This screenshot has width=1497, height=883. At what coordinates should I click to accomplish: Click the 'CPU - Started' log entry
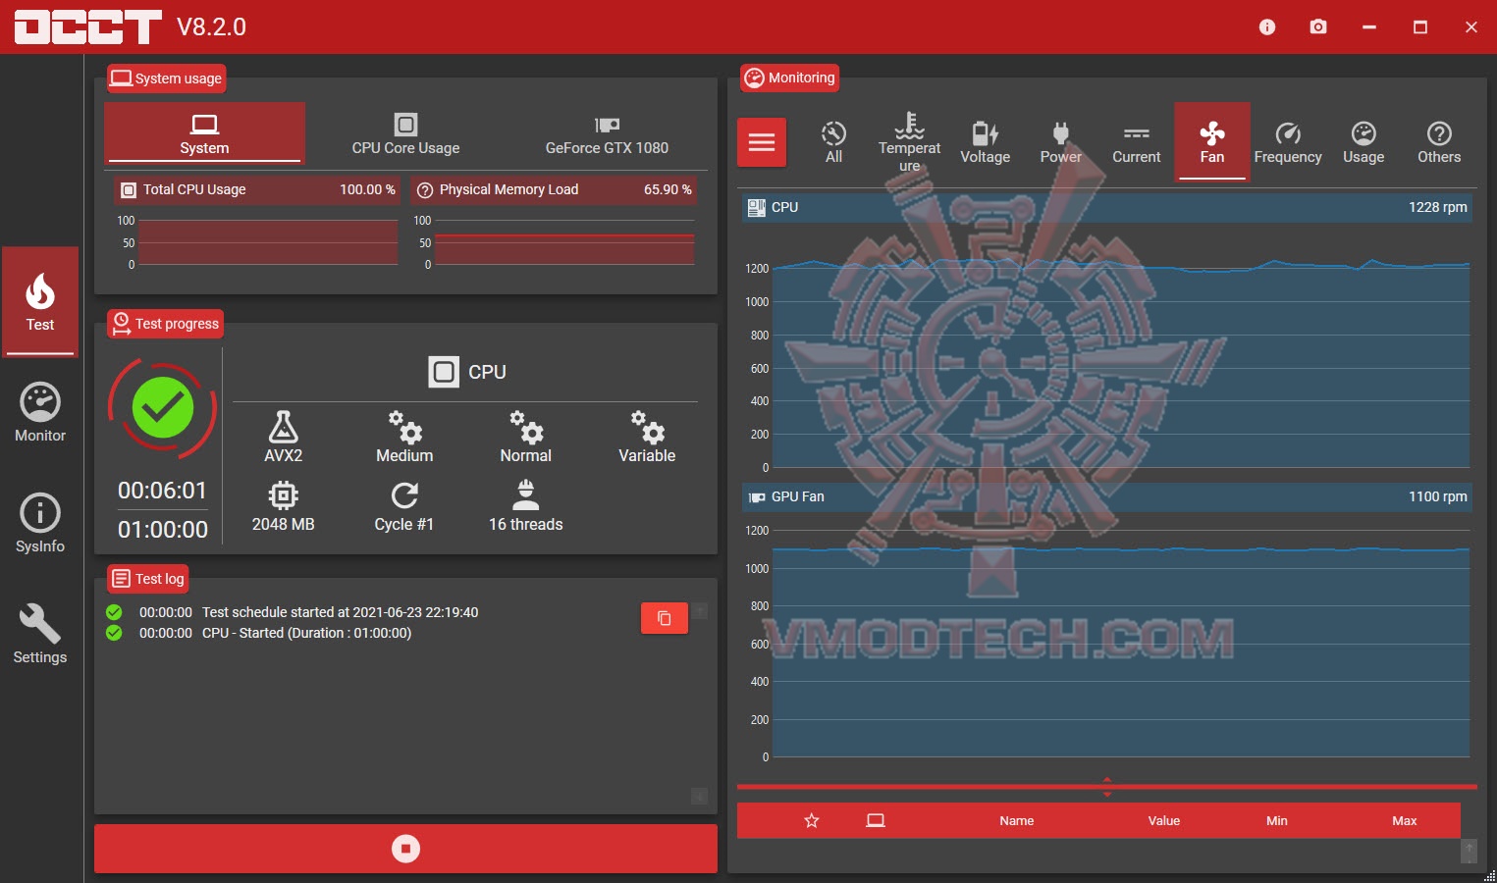(x=306, y=633)
